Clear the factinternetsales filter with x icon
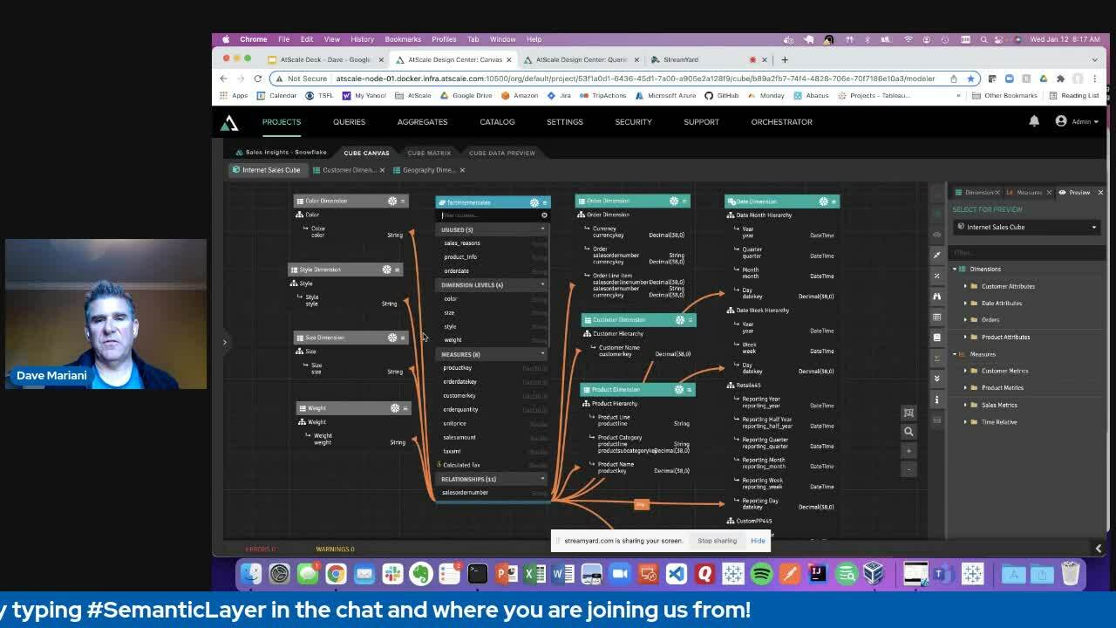1116x628 pixels. [544, 215]
